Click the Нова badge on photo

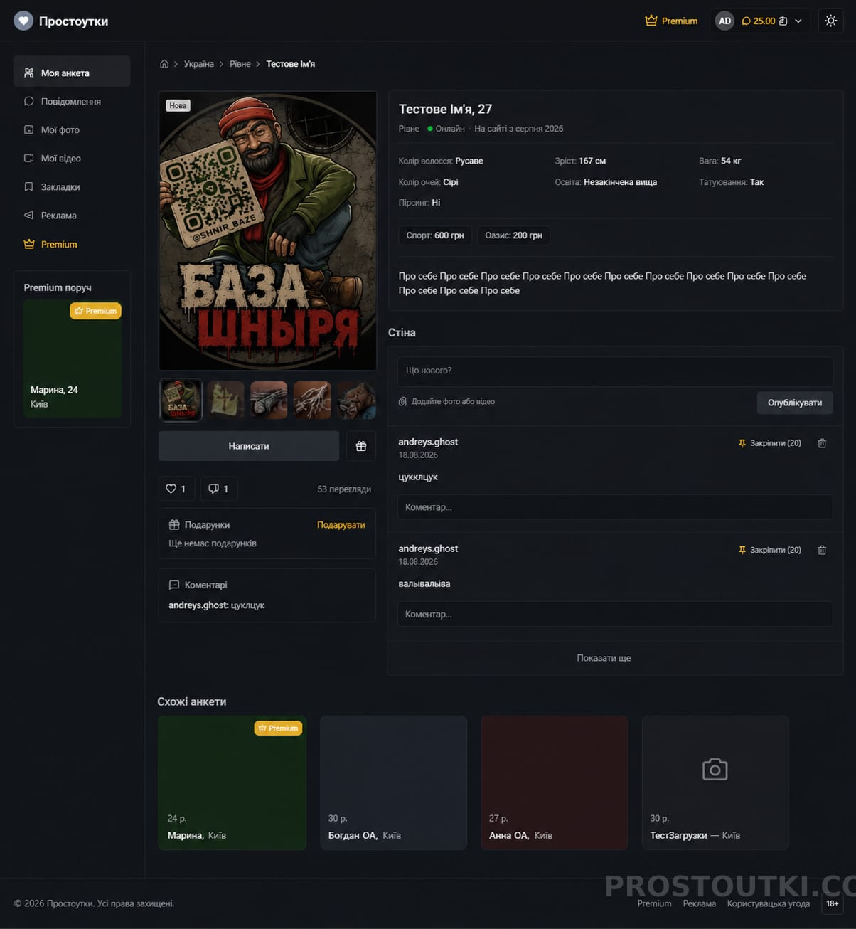click(x=178, y=105)
